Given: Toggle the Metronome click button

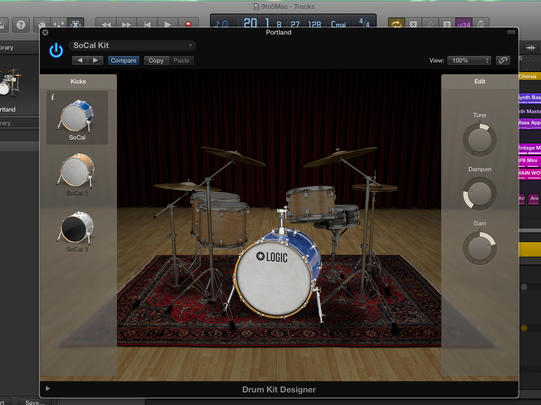Looking at the screenshot, I should click(x=480, y=24).
